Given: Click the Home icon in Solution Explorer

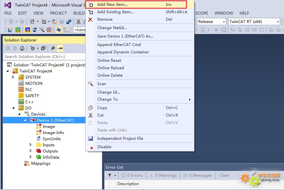Looking at the screenshot, I should click(x=22, y=48).
